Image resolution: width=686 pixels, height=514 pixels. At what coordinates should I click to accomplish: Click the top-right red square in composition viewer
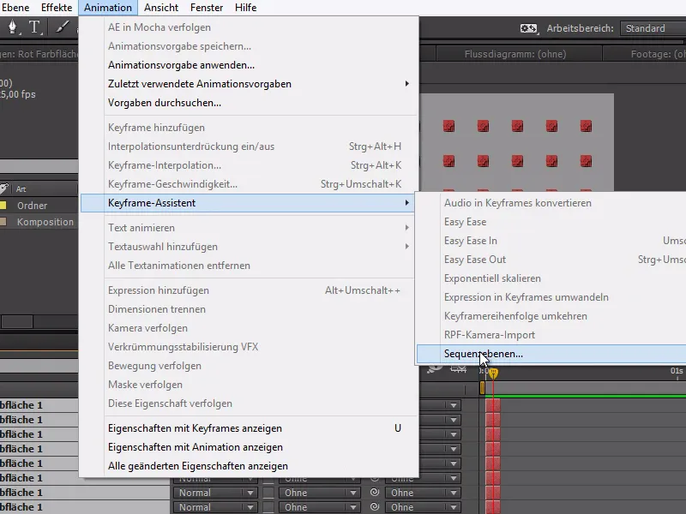(x=586, y=126)
